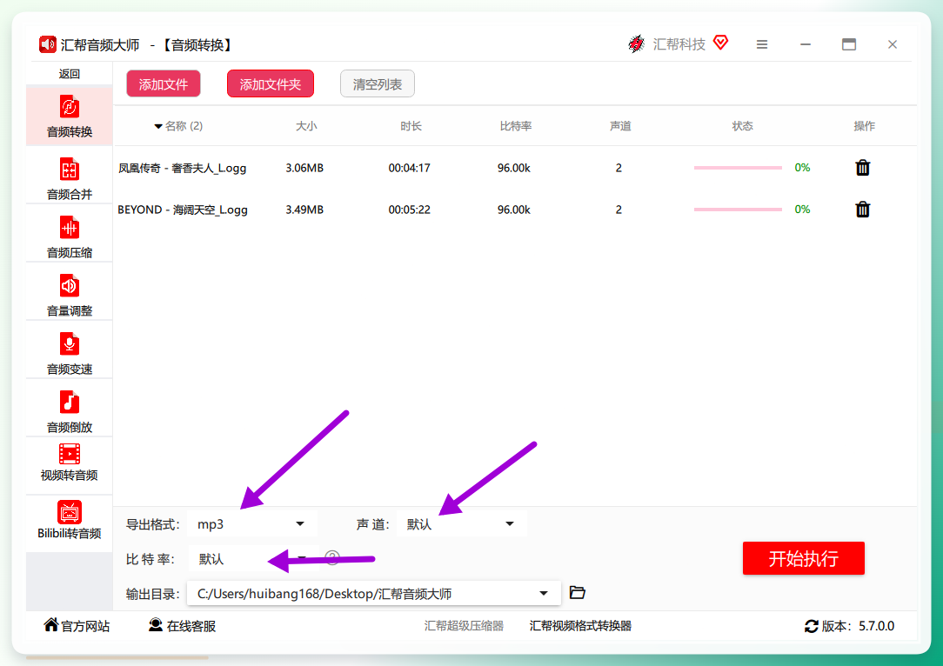Click the red VIP diamond icon

(720, 43)
